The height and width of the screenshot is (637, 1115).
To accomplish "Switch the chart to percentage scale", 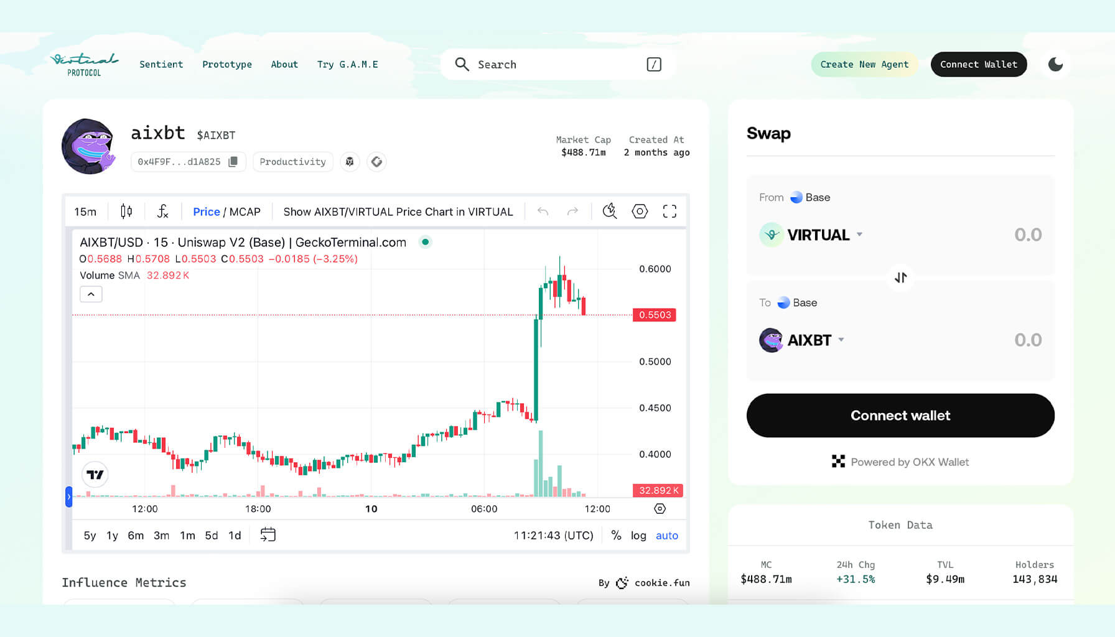I will 615,535.
